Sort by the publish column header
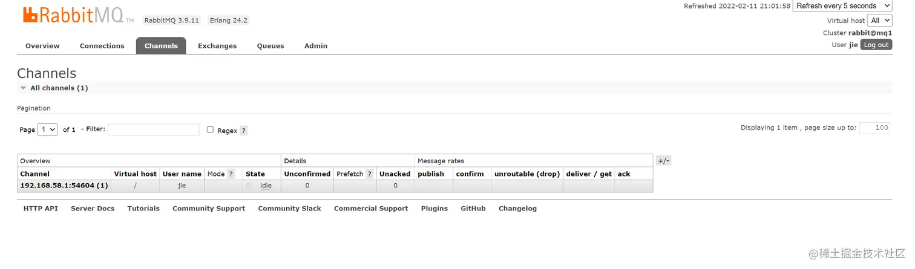The image size is (915, 269). (x=431, y=174)
